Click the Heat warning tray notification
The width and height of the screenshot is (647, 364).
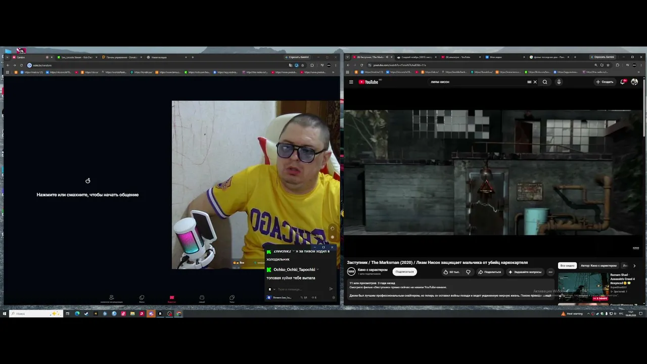pyautogui.click(x=572, y=313)
